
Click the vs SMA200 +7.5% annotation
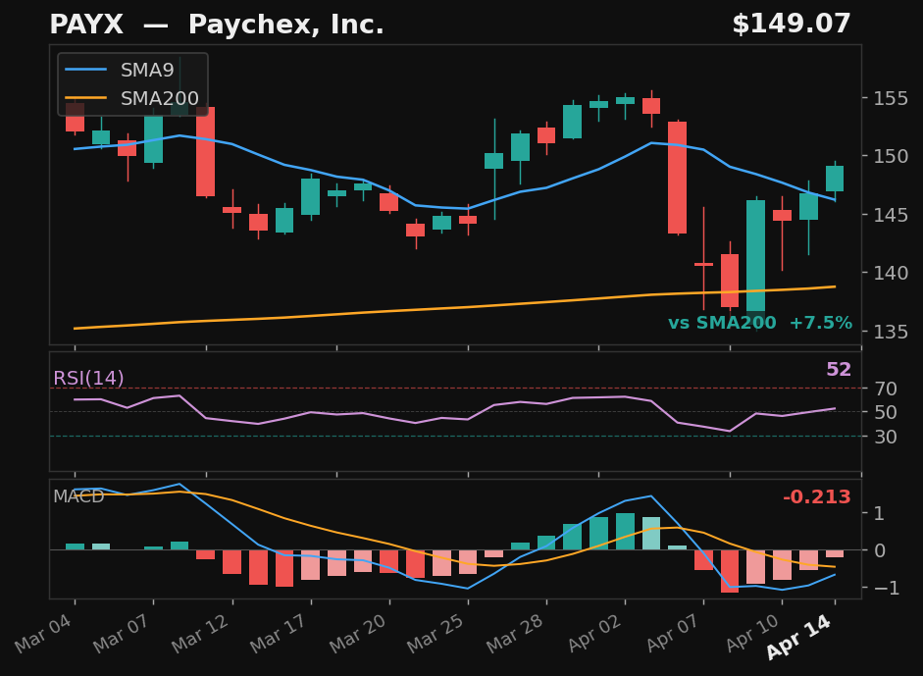(760, 323)
